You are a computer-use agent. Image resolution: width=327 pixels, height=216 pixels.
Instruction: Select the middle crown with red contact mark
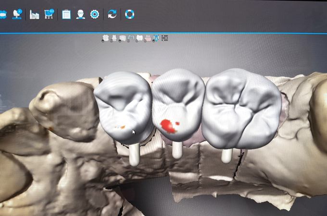[x=178, y=105]
